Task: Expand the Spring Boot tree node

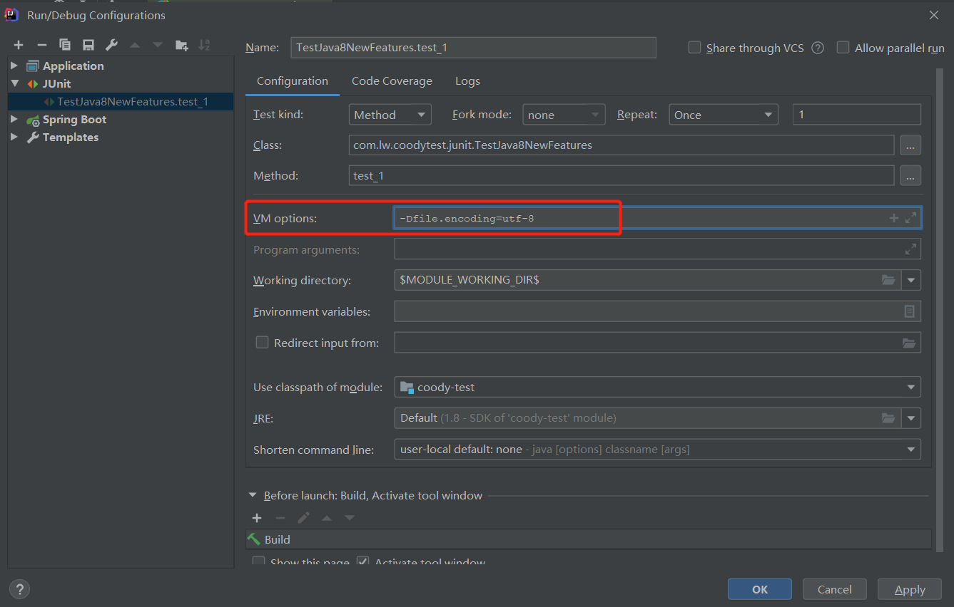Action: [x=14, y=119]
